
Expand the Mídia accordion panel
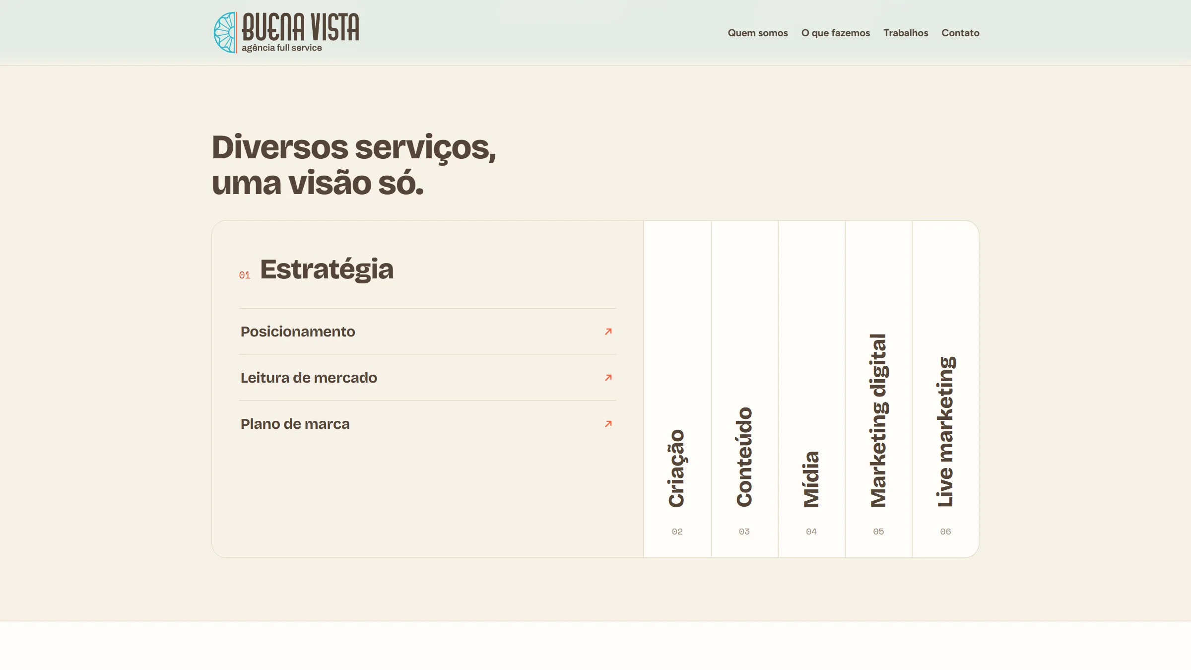click(811, 389)
